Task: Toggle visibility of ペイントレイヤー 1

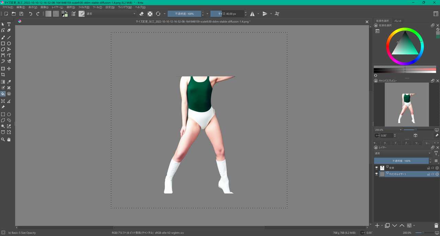Action: click(x=376, y=174)
